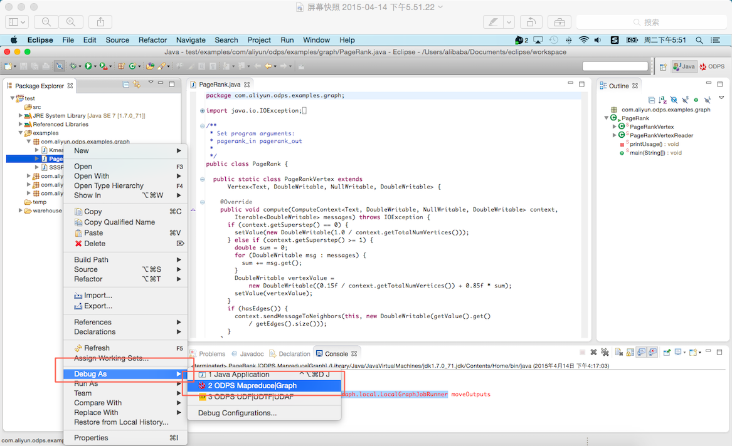The width and height of the screenshot is (732, 446).
Task: Choose Properties in the context menu
Action: pos(91,438)
